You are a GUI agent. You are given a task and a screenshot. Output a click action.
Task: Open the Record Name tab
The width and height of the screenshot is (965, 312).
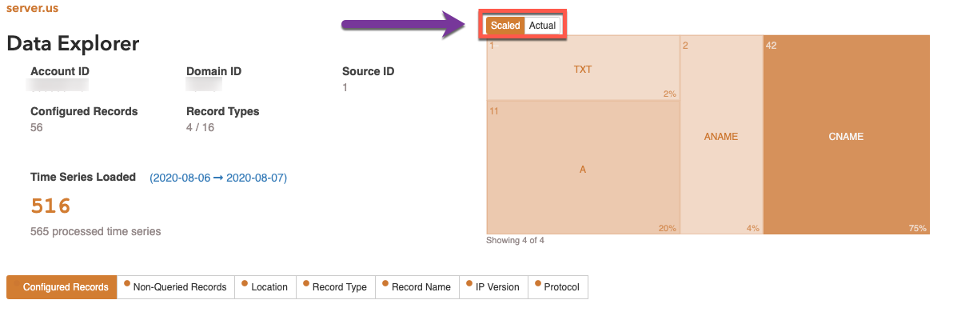click(x=417, y=287)
